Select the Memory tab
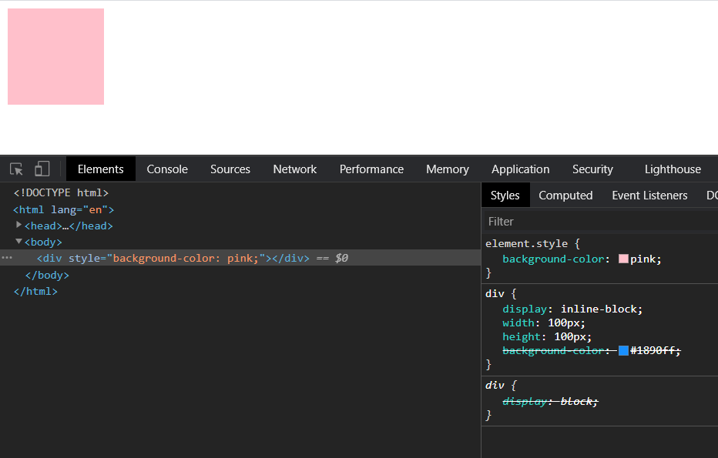This screenshot has width=718, height=458. coord(447,169)
